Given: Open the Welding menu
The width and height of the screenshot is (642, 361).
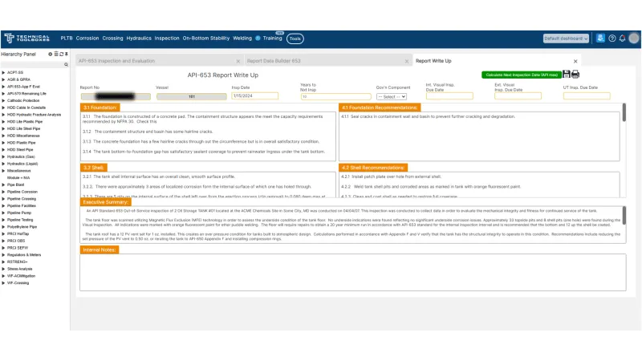Looking at the screenshot, I should pos(242,38).
